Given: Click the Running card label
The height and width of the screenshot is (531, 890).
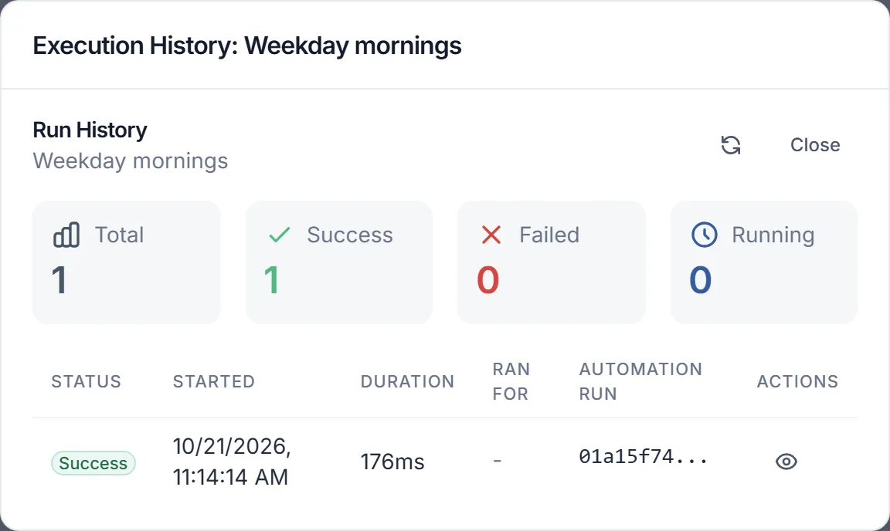Looking at the screenshot, I should (x=773, y=235).
